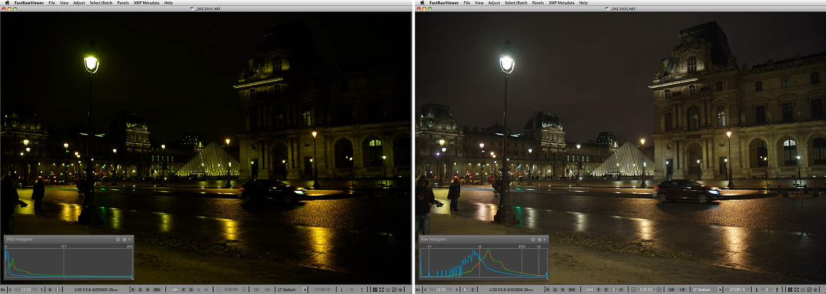Image resolution: width=826 pixels, height=294 pixels.
Task: Toggle BW mode in right window
Action: pos(572,290)
